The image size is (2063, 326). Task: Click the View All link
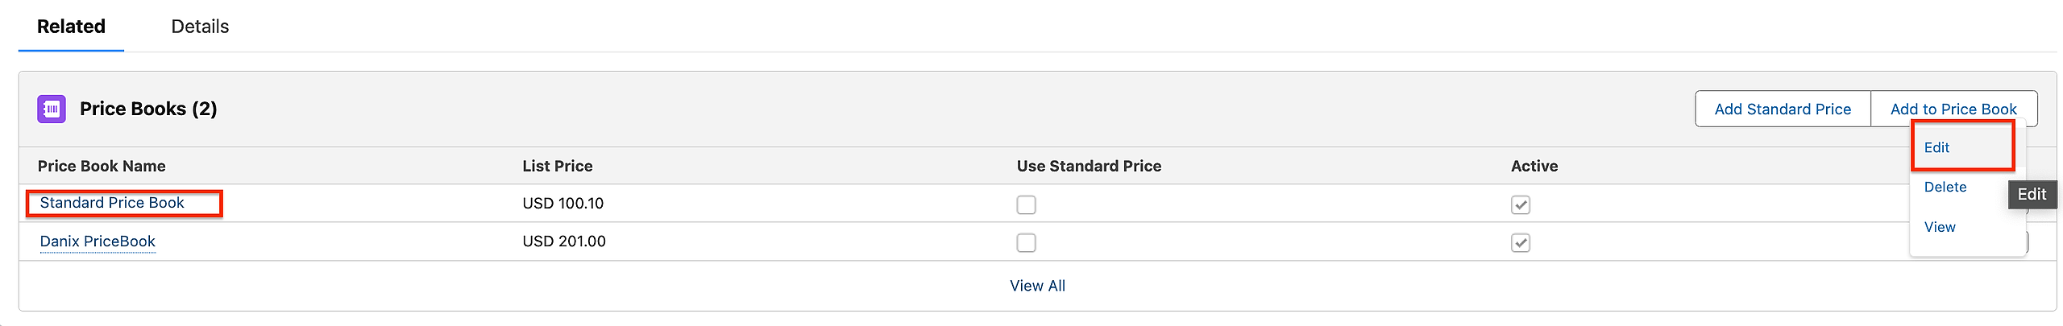1037,286
